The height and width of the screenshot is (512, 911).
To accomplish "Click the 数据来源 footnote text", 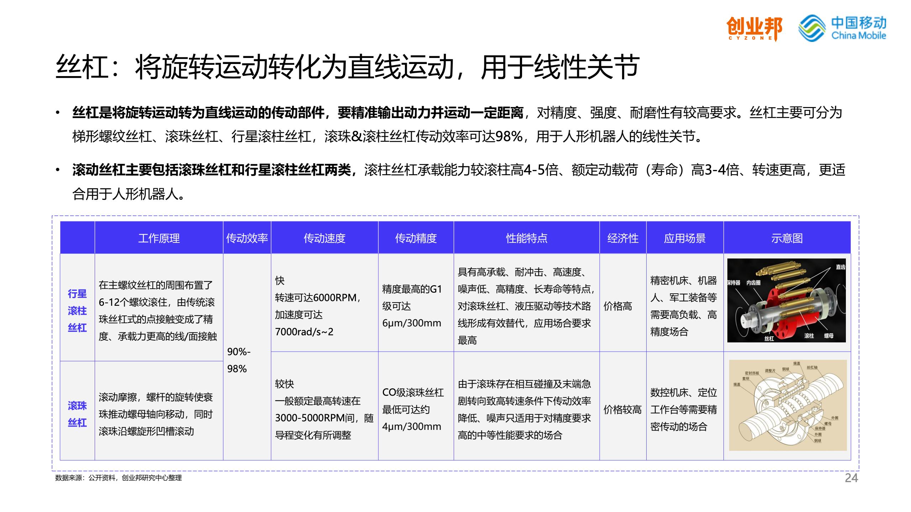I will [x=119, y=478].
